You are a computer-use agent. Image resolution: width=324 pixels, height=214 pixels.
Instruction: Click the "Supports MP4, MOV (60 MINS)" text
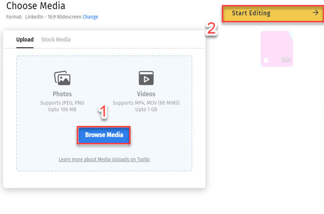pos(146,103)
